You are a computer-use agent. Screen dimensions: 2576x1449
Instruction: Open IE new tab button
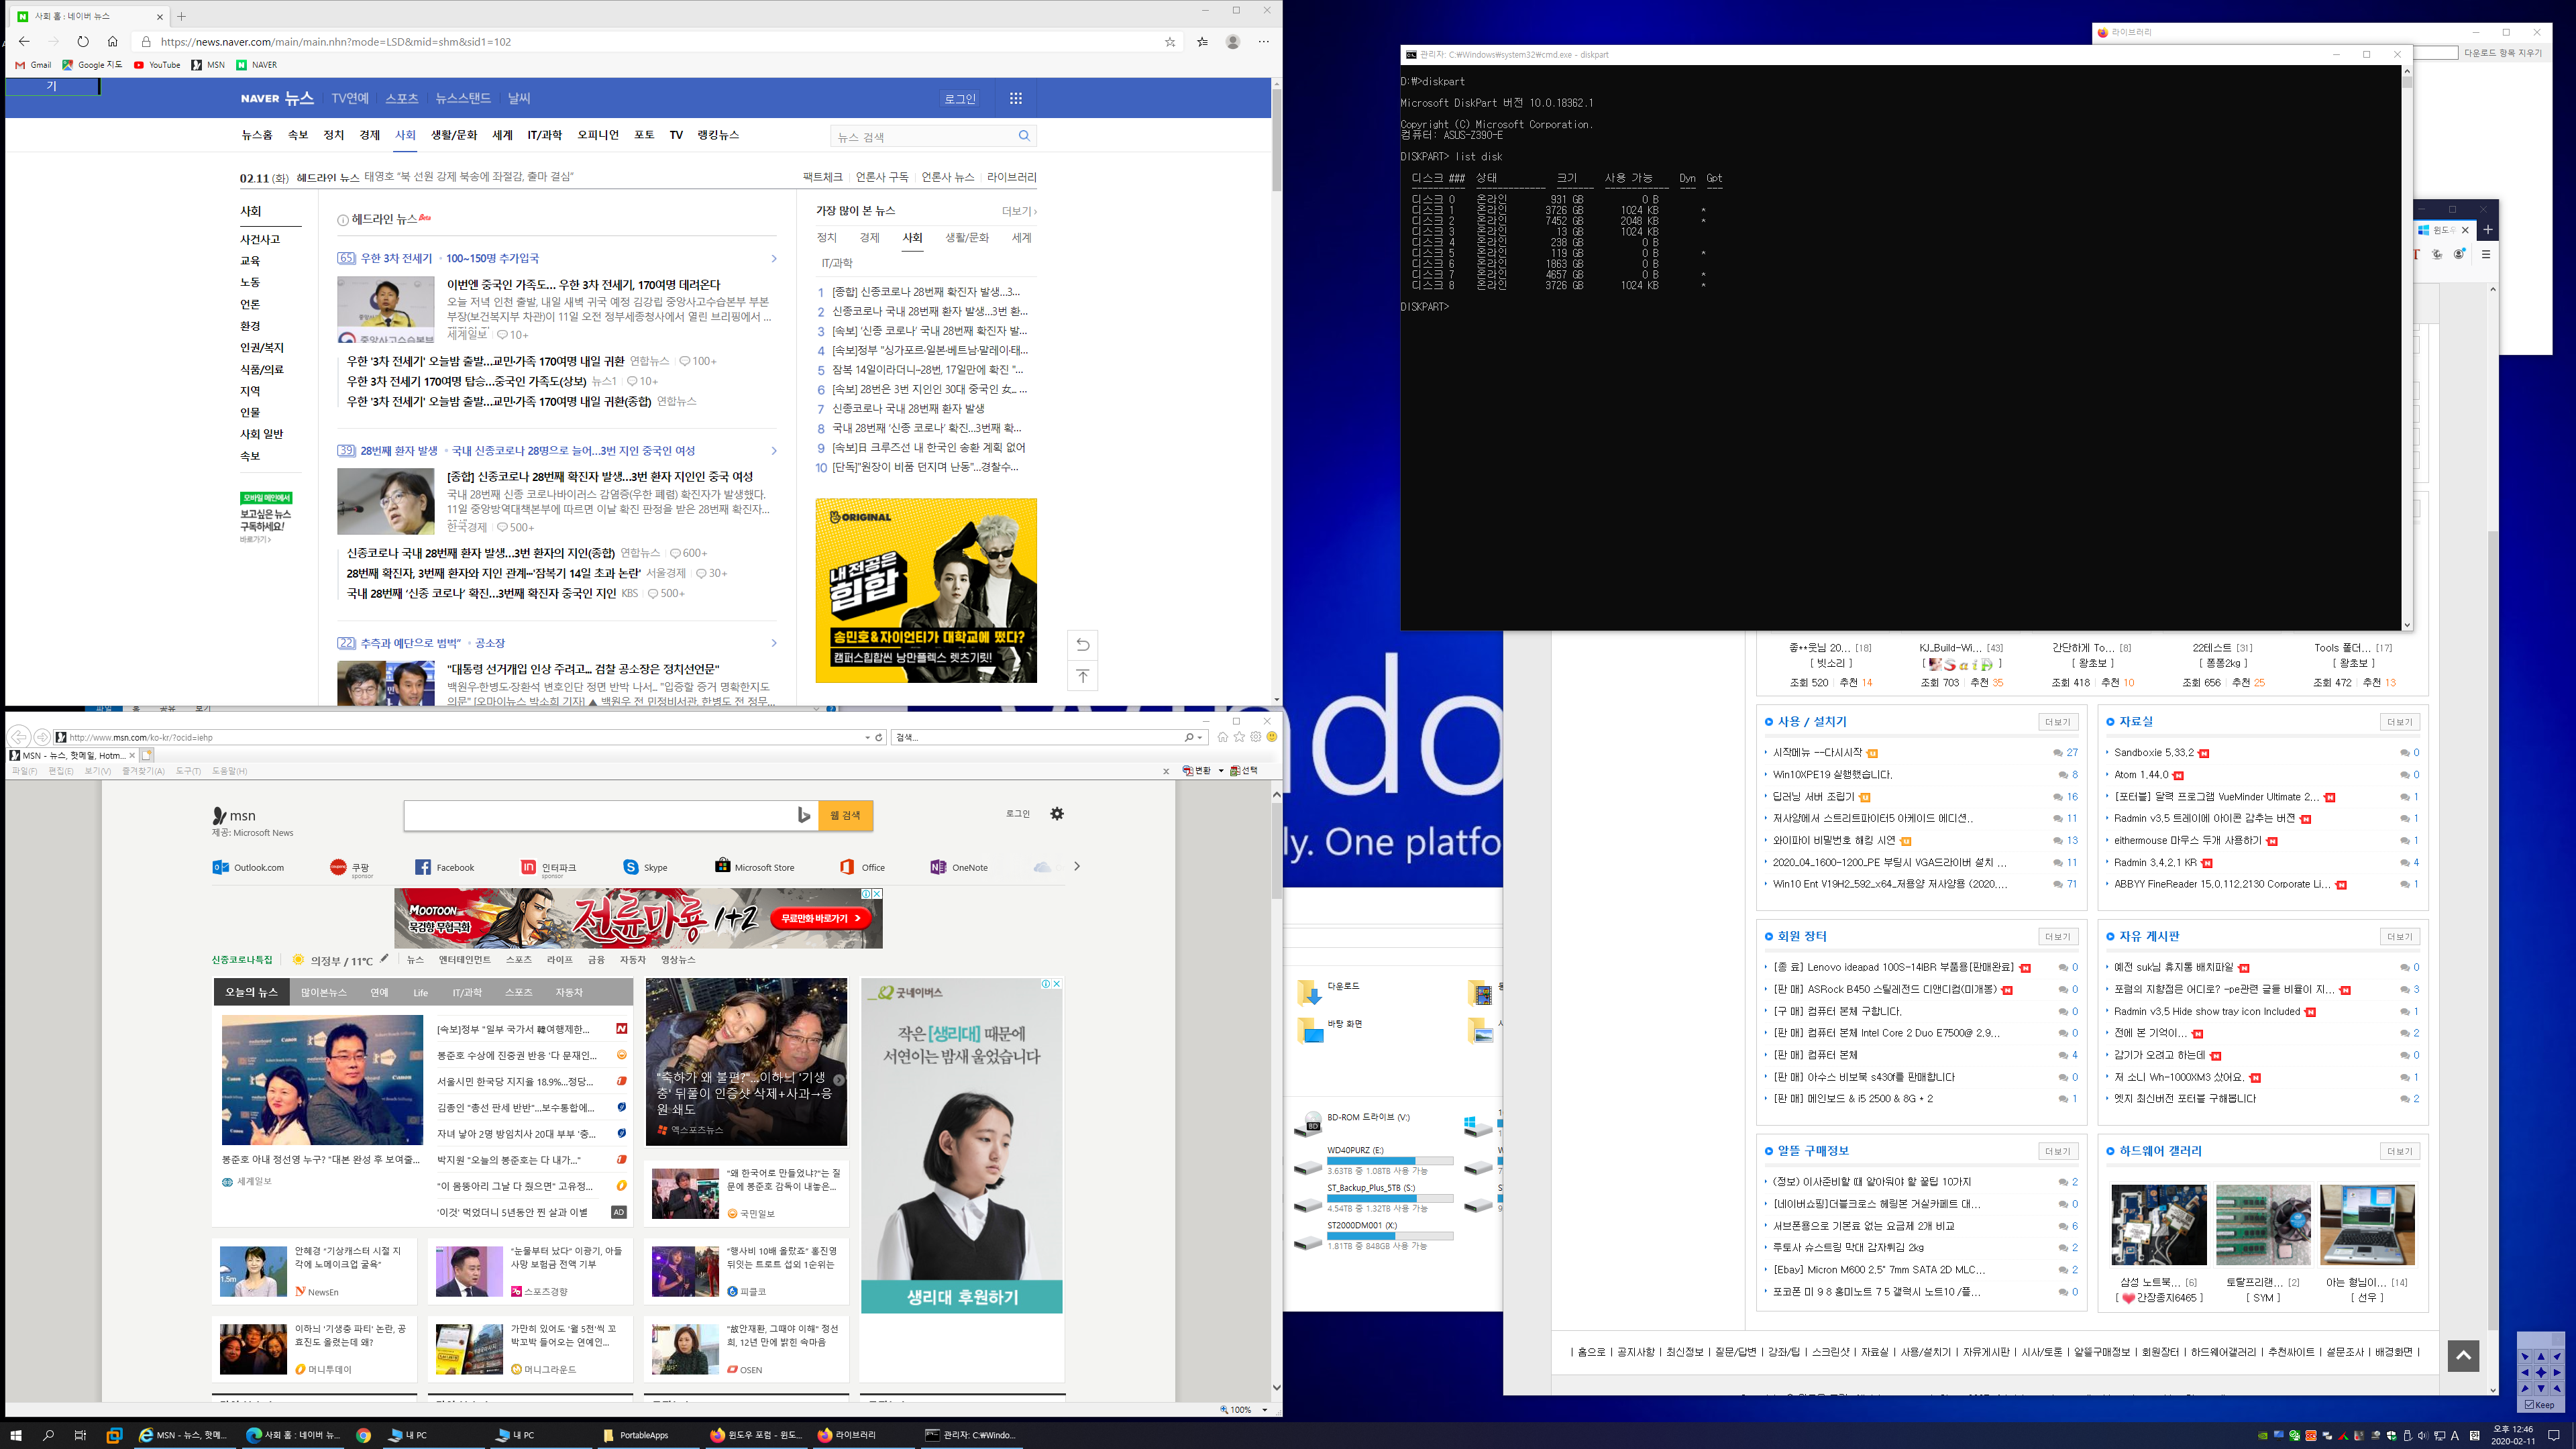pyautogui.click(x=146, y=755)
